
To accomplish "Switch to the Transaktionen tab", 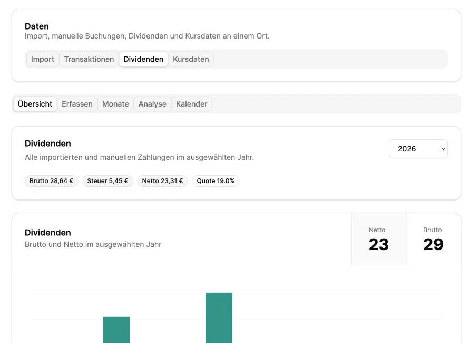I will 89,59.
